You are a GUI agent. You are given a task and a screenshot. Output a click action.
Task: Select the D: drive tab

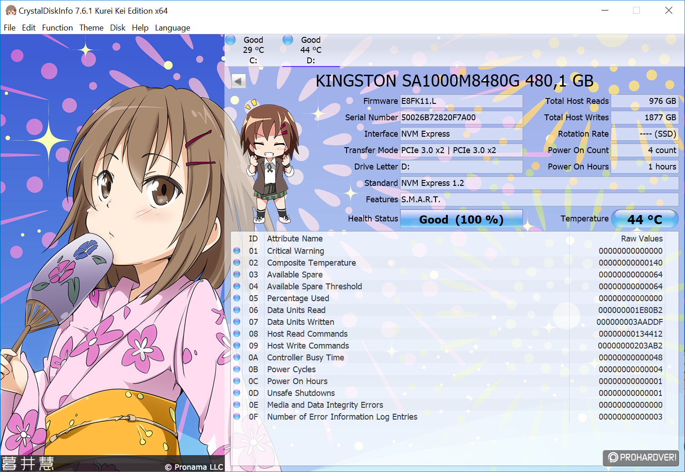(x=311, y=50)
